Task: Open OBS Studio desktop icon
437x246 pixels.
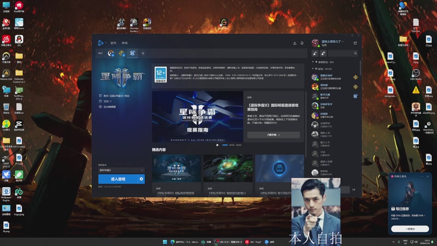Action: 416,74
